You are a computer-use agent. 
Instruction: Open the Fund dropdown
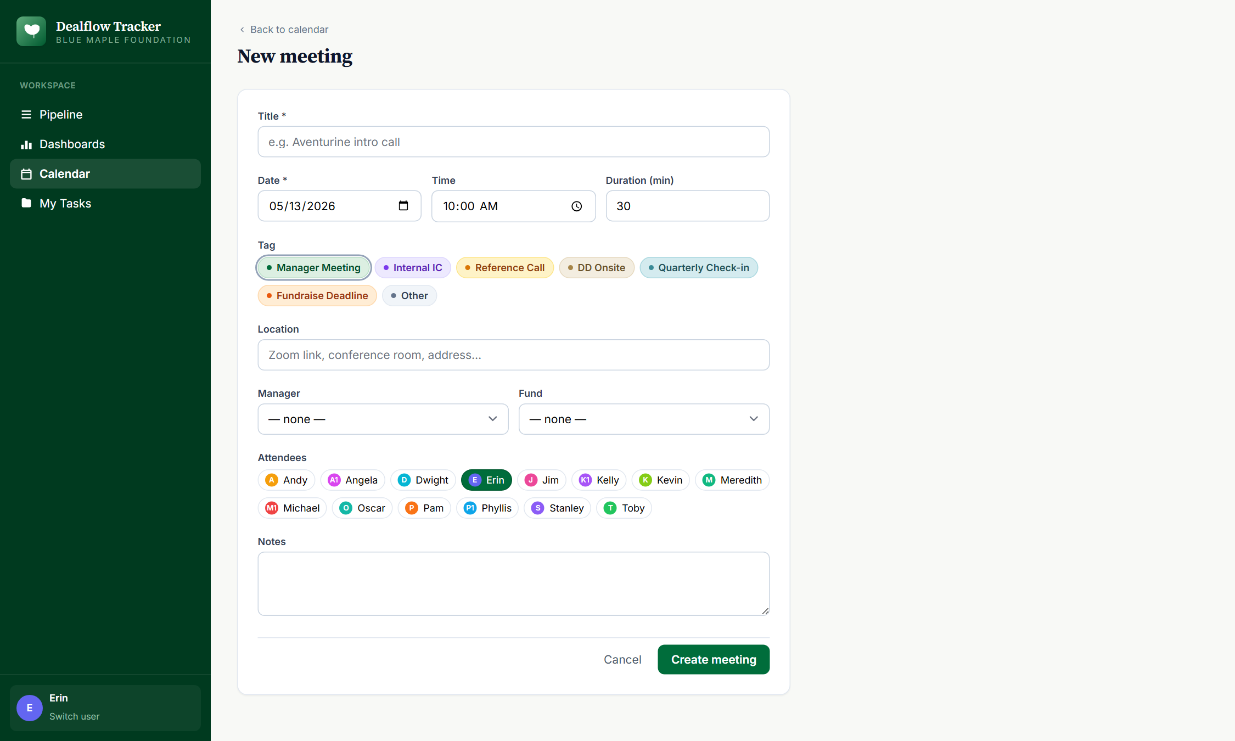tap(644, 419)
